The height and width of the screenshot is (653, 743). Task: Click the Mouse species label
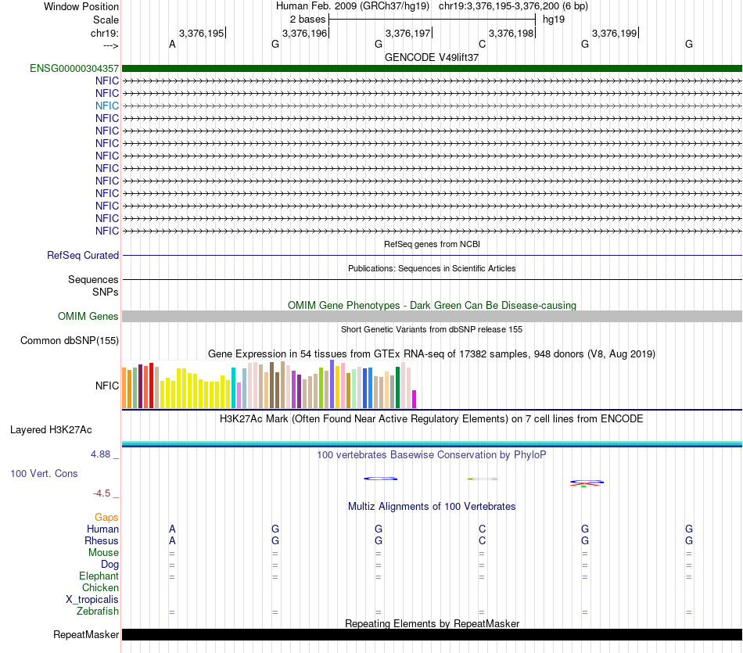pos(103,553)
